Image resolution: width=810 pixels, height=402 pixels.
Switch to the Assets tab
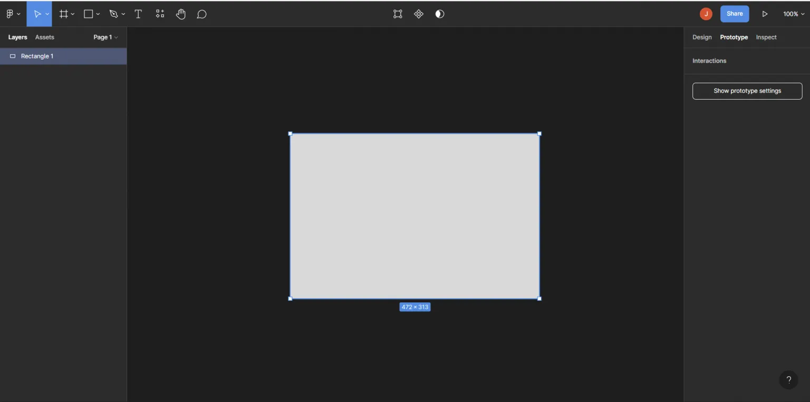point(44,37)
